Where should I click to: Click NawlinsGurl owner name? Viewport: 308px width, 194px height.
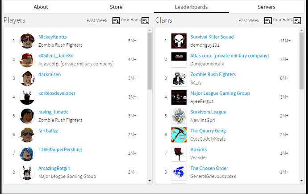(203, 120)
